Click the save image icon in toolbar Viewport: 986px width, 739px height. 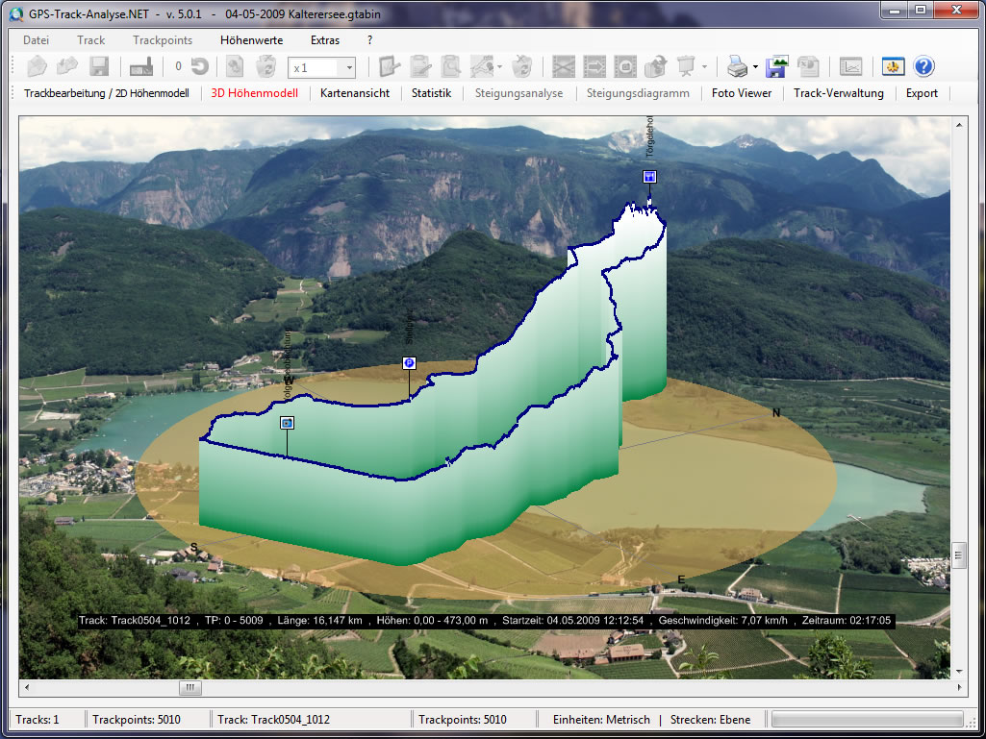(776, 66)
